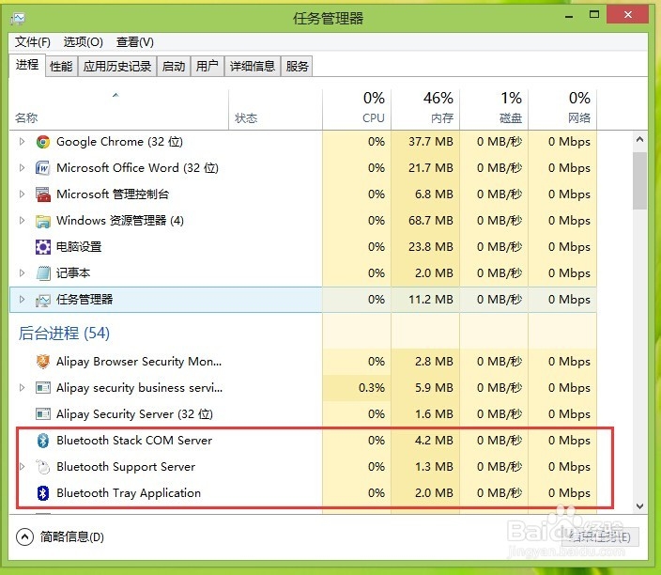661x575 pixels.
Task: Click the Bluetooth Stack COM Server icon
Action: click(43, 441)
